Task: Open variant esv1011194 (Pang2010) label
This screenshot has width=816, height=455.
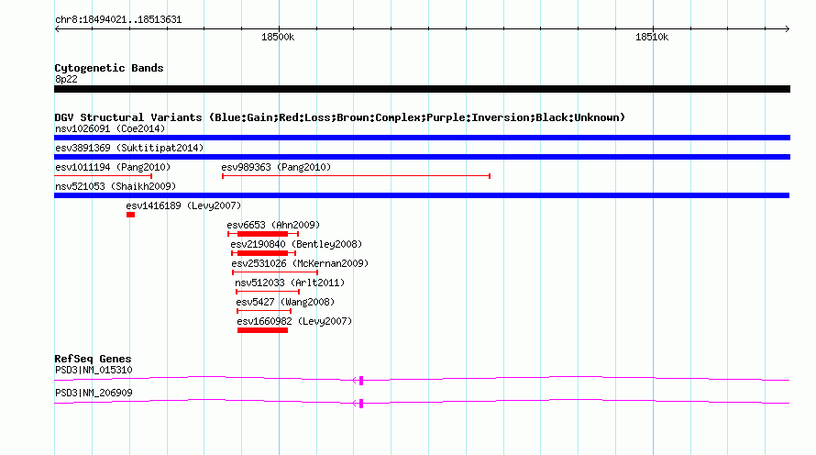Action: tap(113, 167)
